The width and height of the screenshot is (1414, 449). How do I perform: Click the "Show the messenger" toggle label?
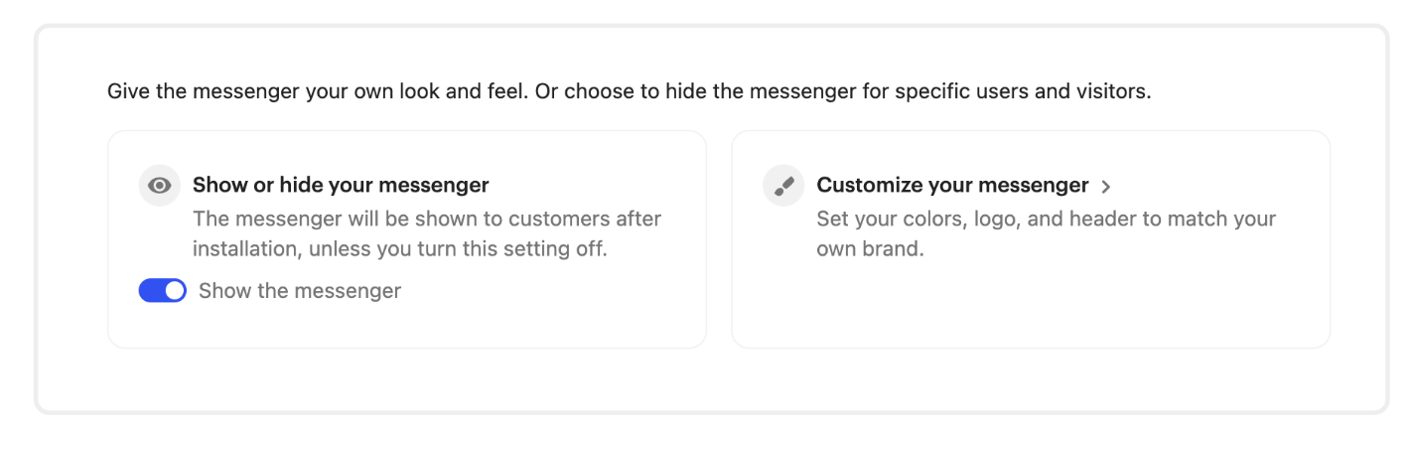click(300, 291)
